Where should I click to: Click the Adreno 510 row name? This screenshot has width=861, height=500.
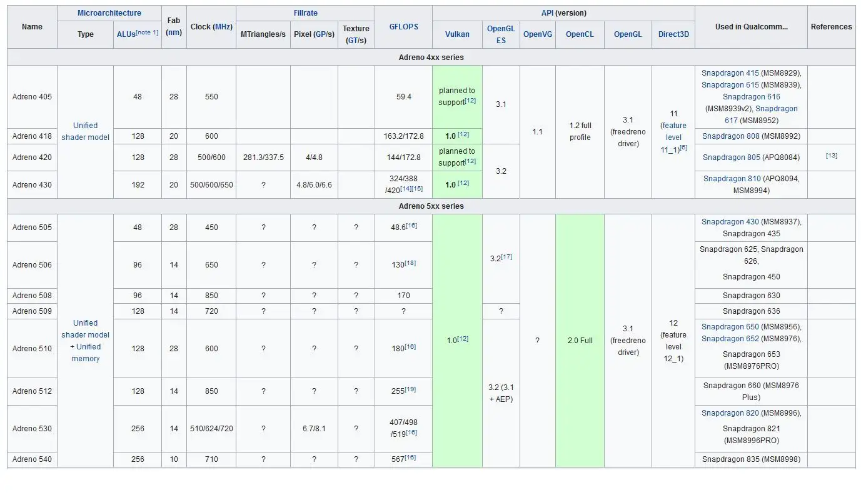click(32, 349)
